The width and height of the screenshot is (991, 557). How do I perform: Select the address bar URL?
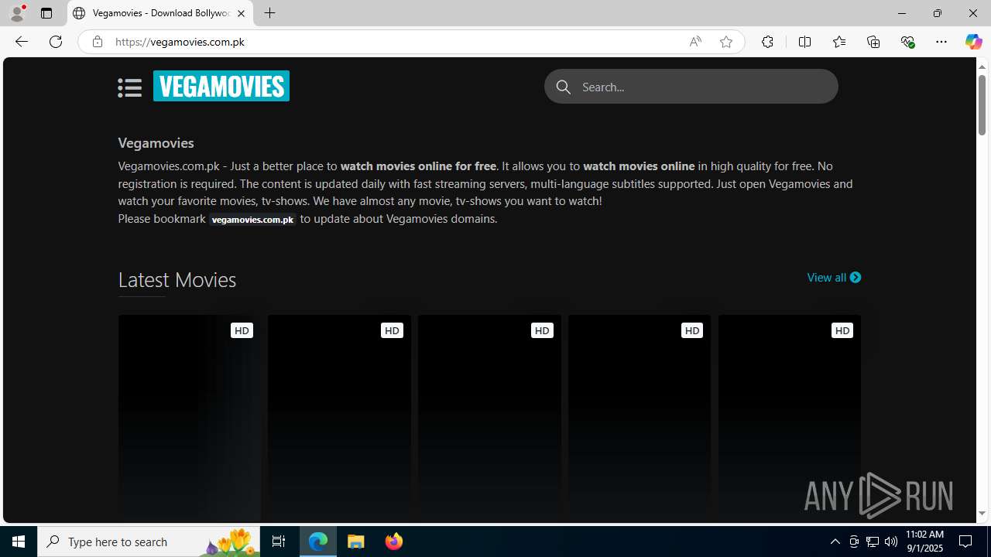pos(180,42)
